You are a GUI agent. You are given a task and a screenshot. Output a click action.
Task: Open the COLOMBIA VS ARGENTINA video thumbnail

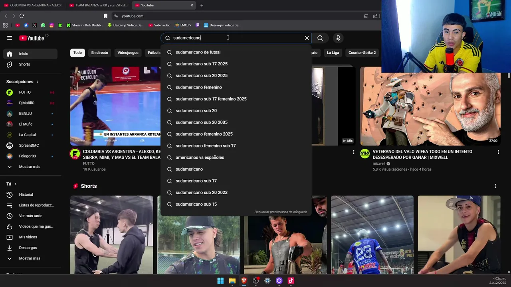click(115, 106)
